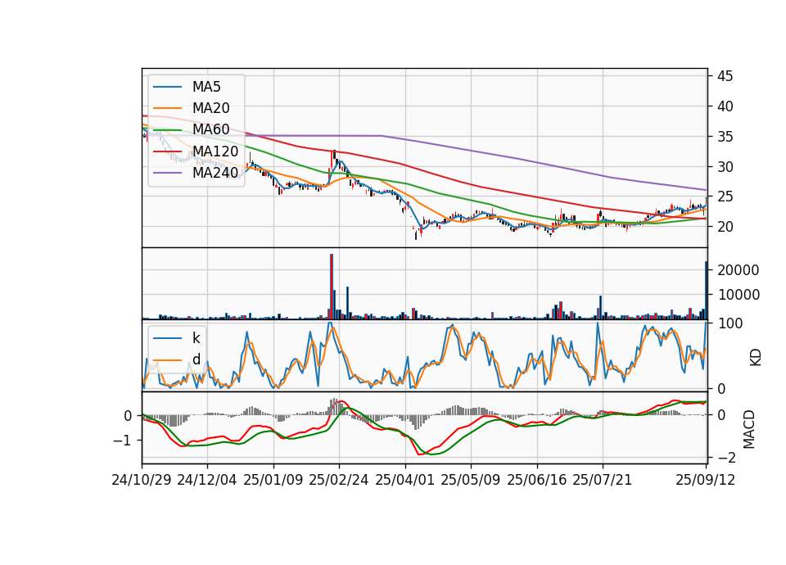Click the MA20 legend label
The height and width of the screenshot is (565, 786).
click(x=210, y=108)
